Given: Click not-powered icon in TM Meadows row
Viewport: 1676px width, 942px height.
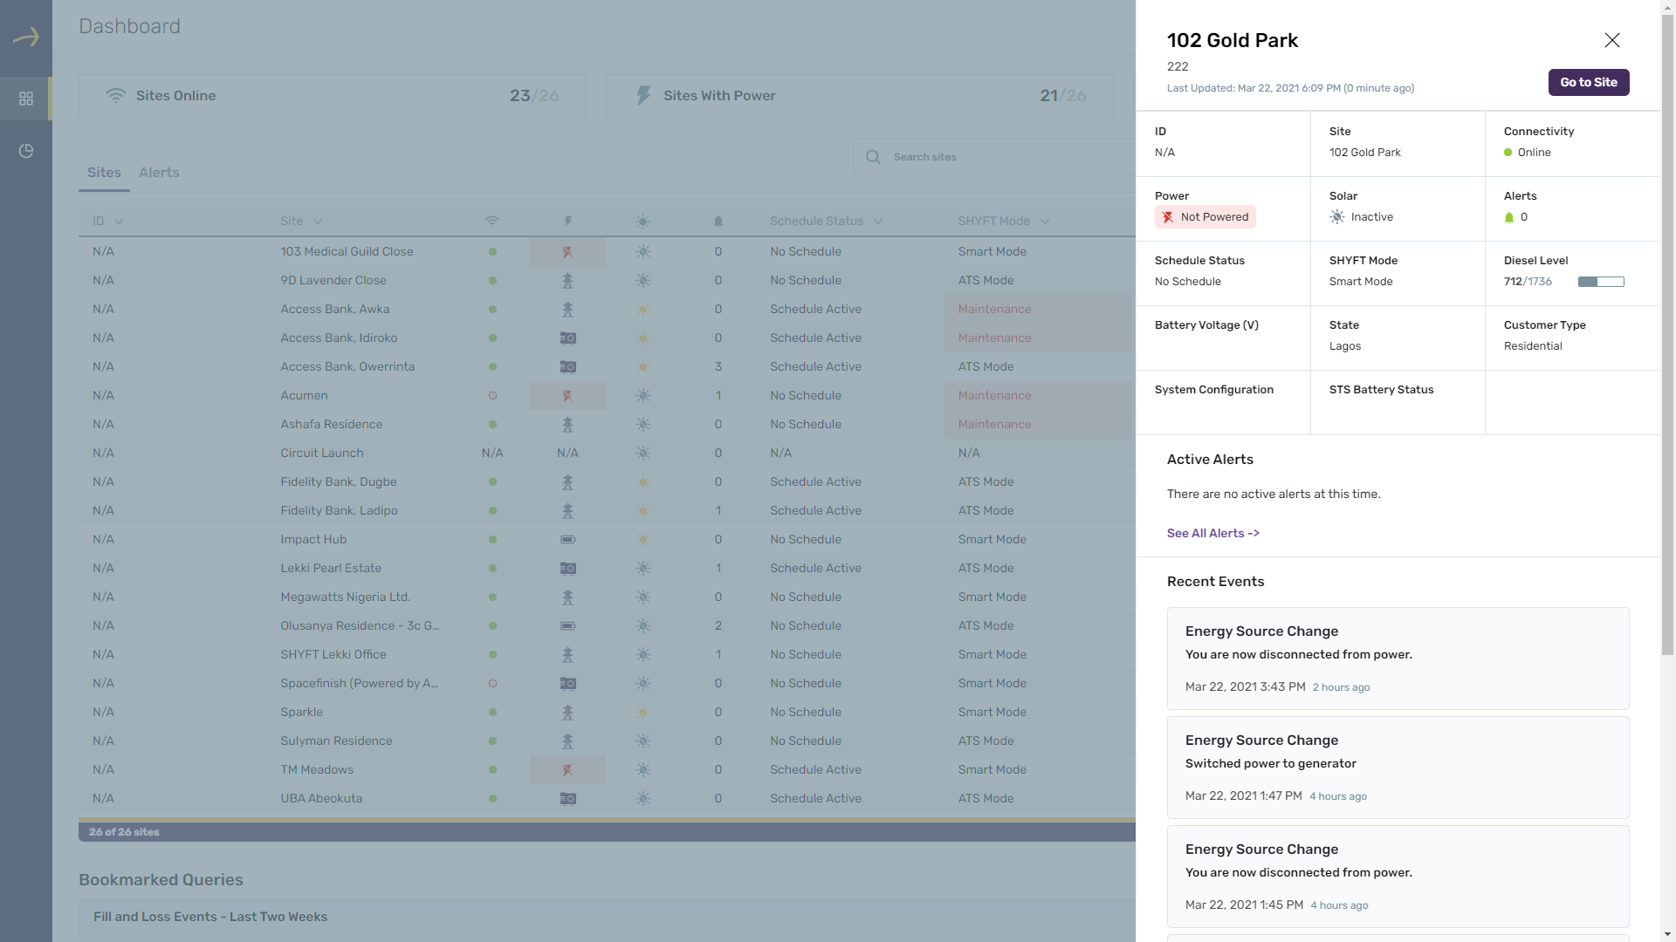Looking at the screenshot, I should click(567, 770).
